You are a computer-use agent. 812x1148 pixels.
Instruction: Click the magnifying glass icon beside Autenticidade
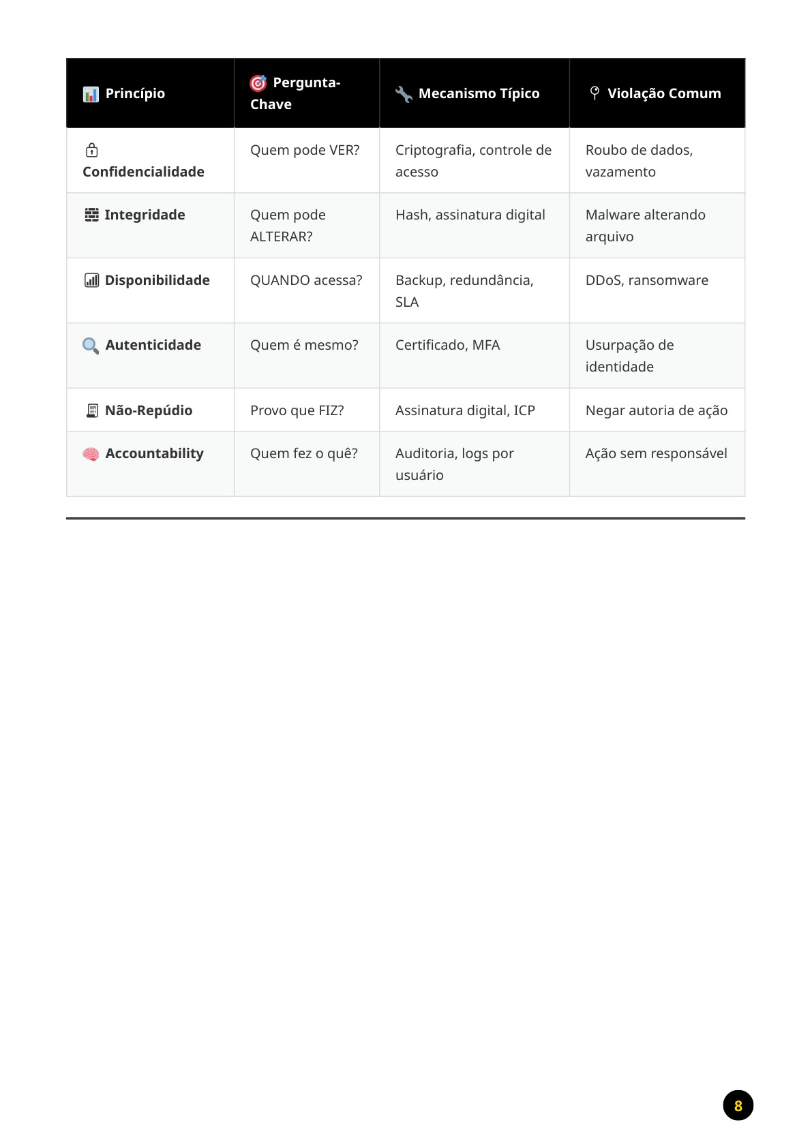point(91,346)
